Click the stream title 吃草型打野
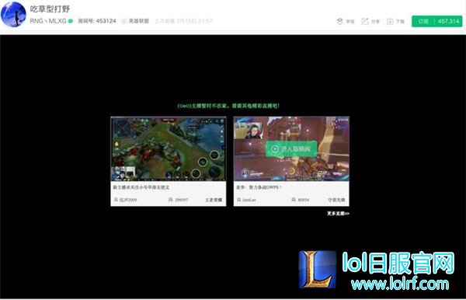This screenshot has width=466, height=300. (50, 9)
